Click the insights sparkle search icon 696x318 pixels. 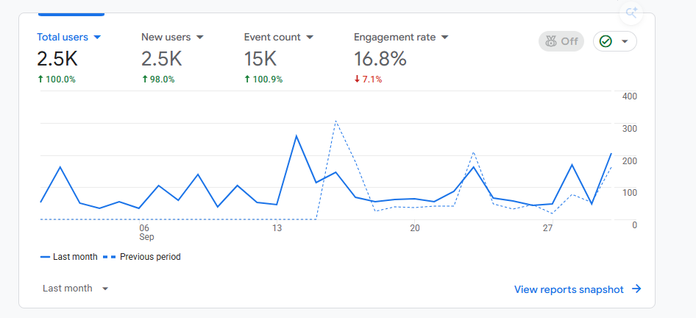tap(631, 13)
